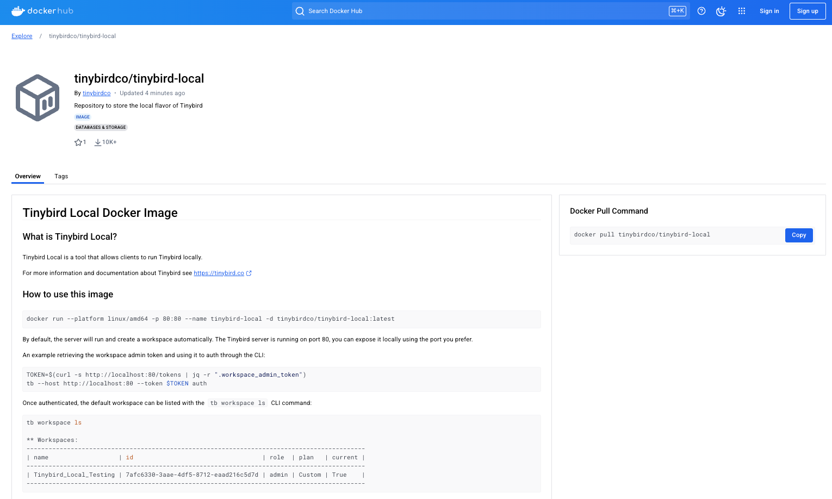Click the DATABASES & STORAGE category badge
This screenshot has height=499, width=832.
101,127
